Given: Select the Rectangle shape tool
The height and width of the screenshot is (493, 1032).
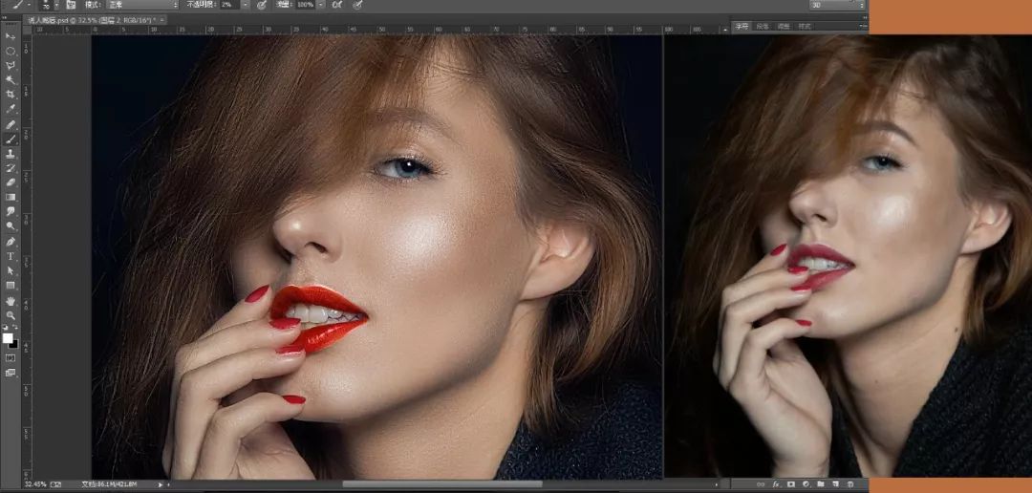Looking at the screenshot, I should coord(10,285).
